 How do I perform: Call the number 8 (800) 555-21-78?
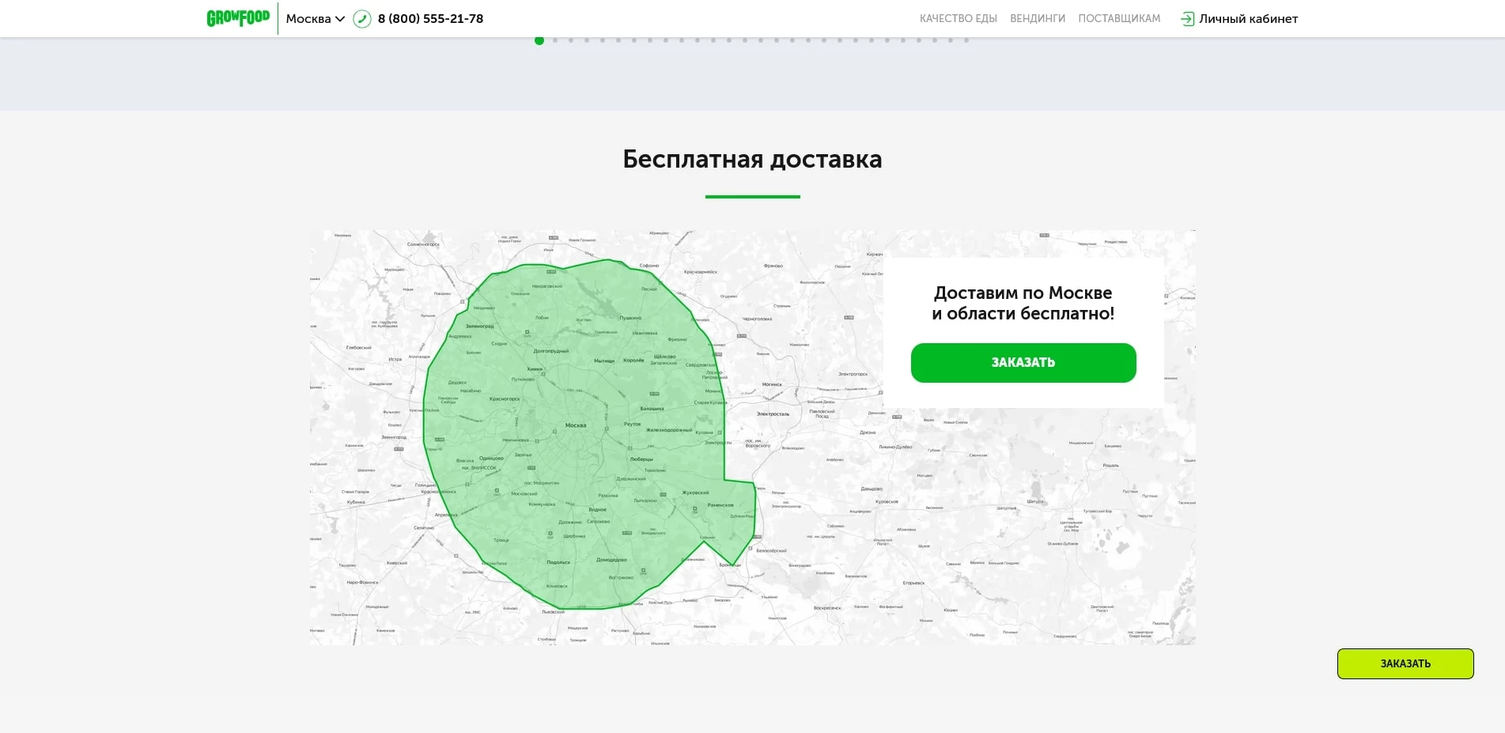click(x=430, y=19)
